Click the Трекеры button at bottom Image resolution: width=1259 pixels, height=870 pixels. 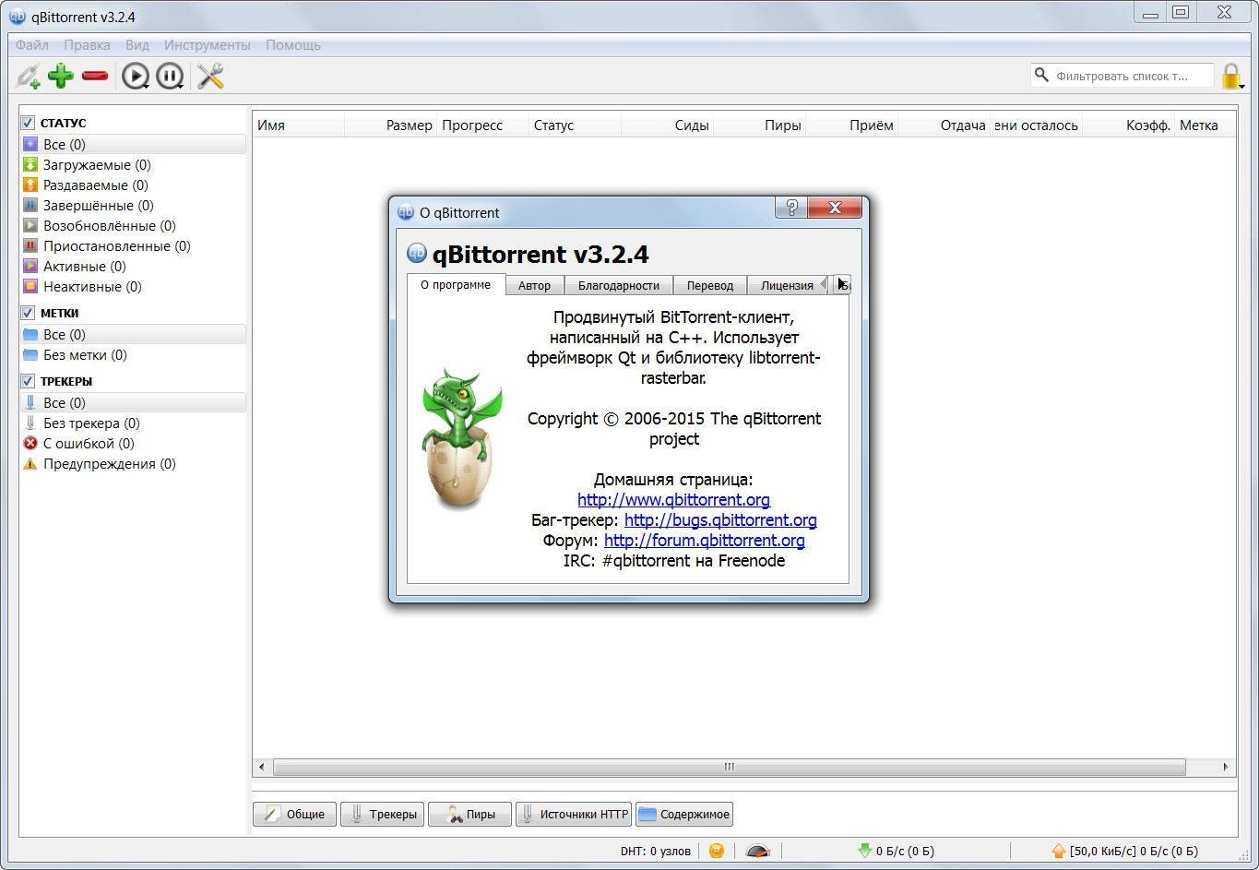(x=383, y=814)
